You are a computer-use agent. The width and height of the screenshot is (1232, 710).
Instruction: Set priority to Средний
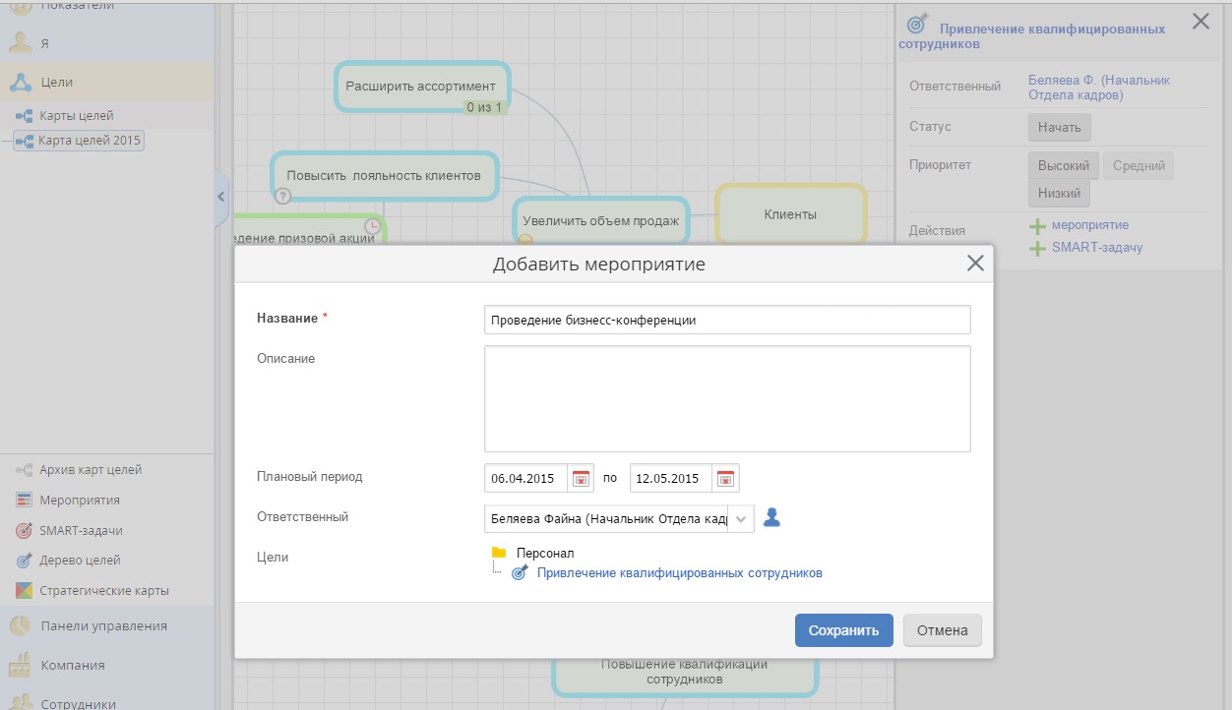[1139, 166]
